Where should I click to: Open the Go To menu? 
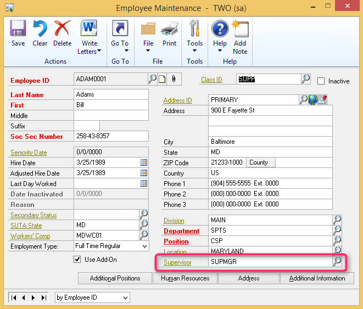coord(120,37)
